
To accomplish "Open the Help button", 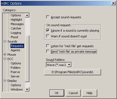I will pyautogui.click(x=90, y=93).
